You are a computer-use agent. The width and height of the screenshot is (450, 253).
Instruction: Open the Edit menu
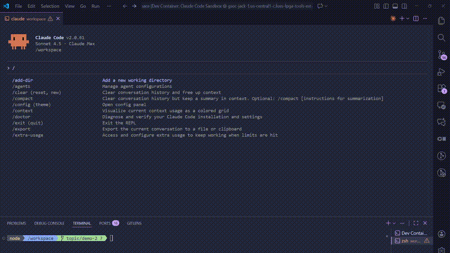31,6
